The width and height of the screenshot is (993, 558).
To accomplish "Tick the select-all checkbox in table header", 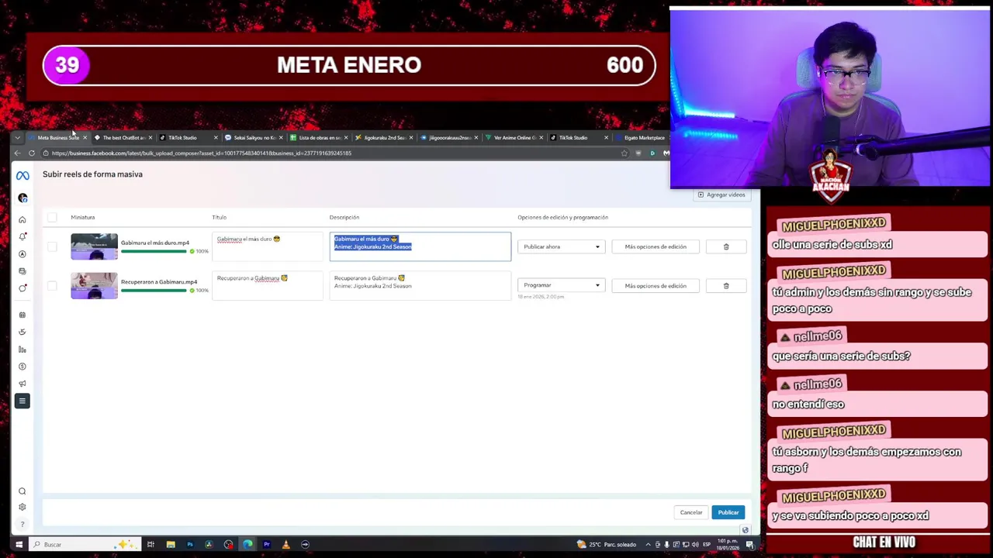I will point(52,218).
